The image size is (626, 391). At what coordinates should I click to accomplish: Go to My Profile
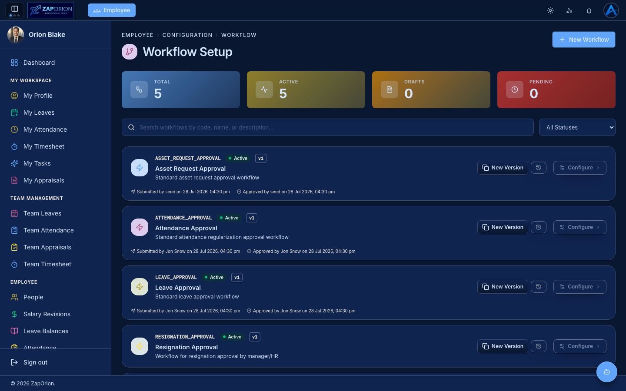56,96
